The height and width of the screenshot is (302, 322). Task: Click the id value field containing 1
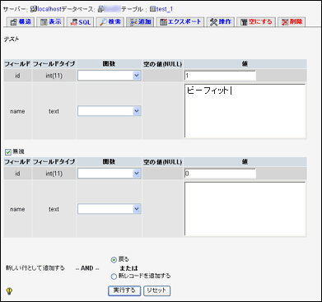coord(220,76)
